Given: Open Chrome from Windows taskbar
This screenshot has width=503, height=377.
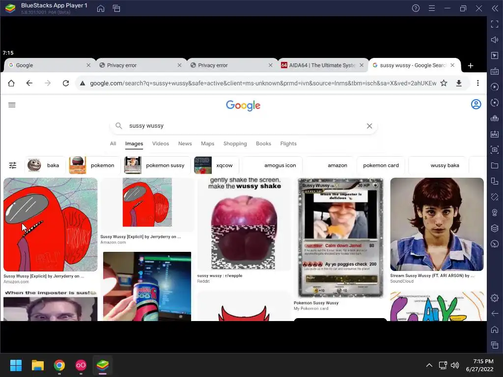Looking at the screenshot, I should point(59,365).
